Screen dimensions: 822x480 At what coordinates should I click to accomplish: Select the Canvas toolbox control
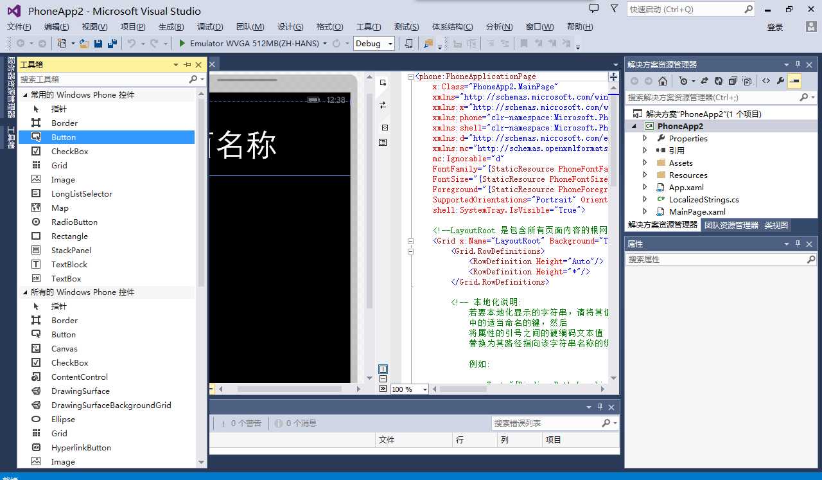click(106, 348)
